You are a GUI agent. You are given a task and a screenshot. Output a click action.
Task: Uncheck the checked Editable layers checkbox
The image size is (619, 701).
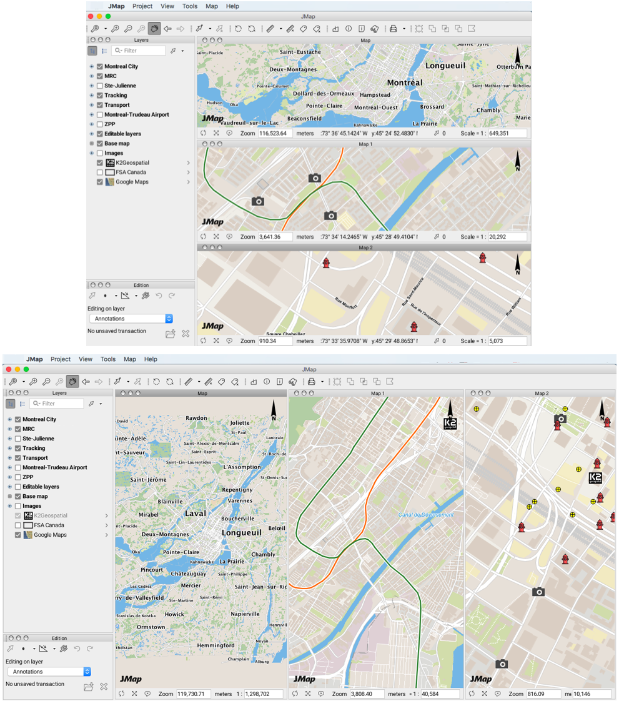[99, 134]
